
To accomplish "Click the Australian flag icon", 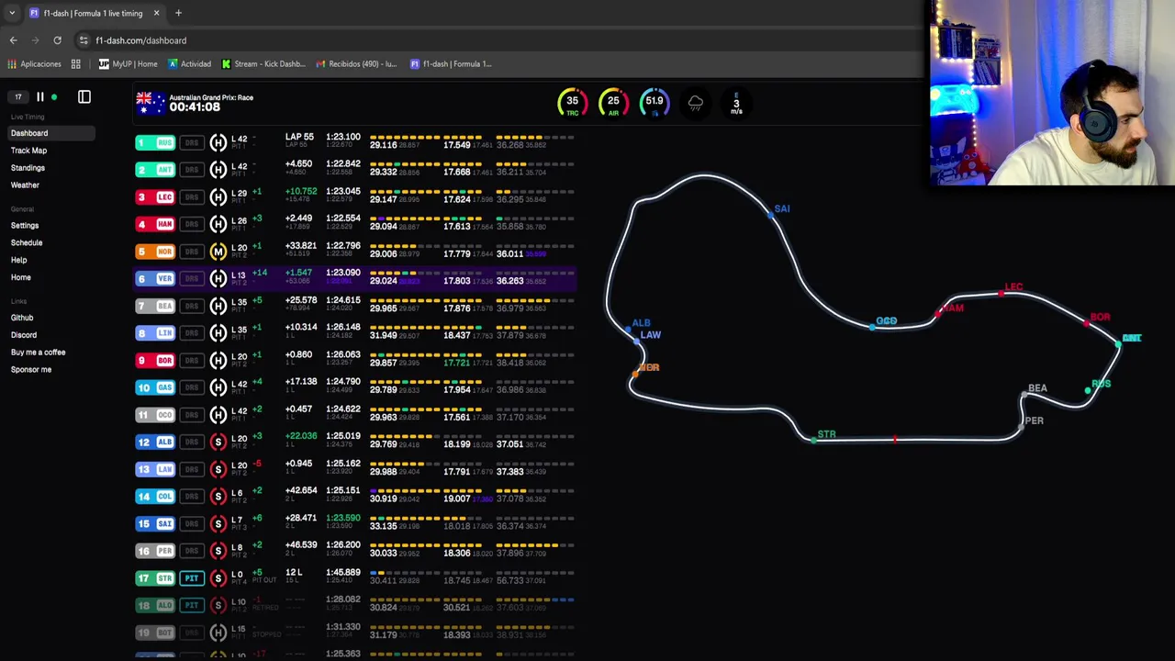I will pos(151,103).
